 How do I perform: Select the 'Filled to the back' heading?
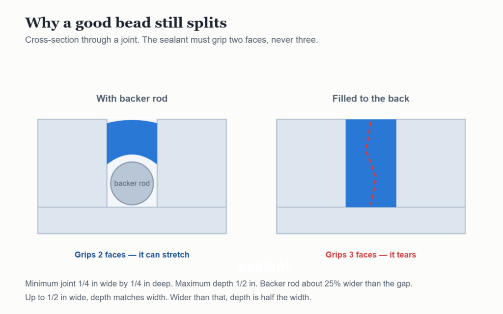coord(371,98)
